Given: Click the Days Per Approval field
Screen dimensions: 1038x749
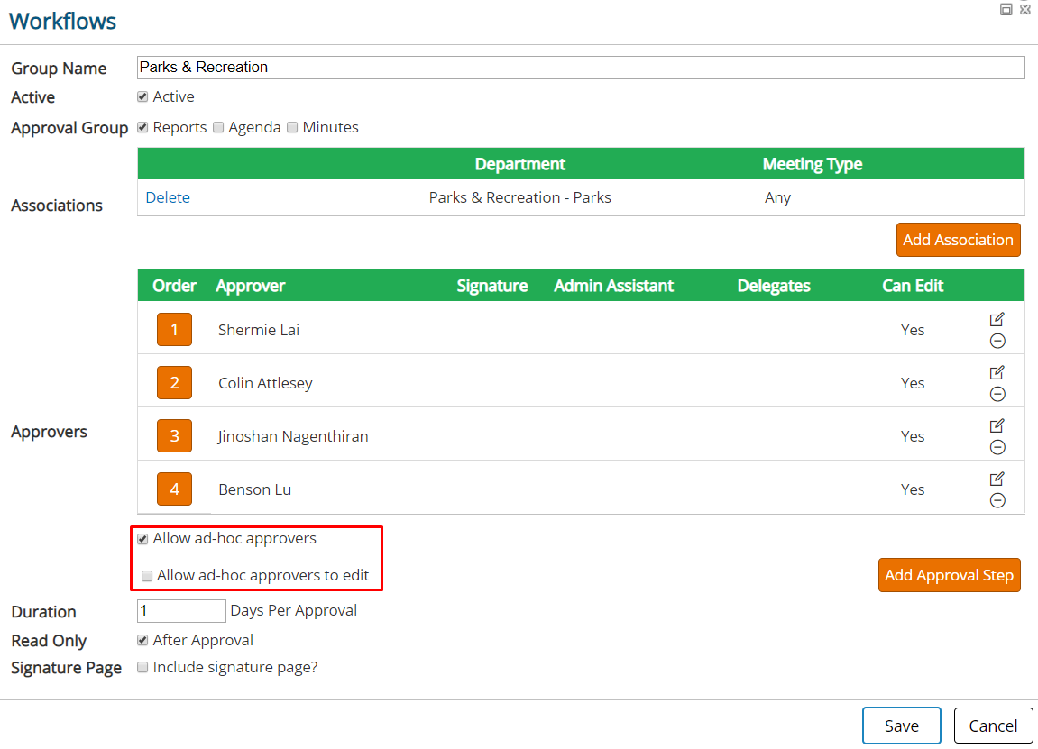Looking at the screenshot, I should click(181, 611).
